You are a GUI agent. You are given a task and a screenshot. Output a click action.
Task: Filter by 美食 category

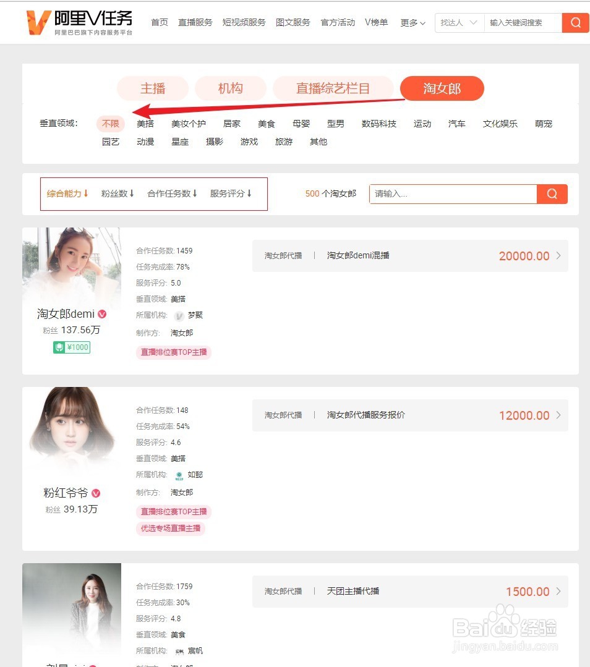tap(267, 124)
